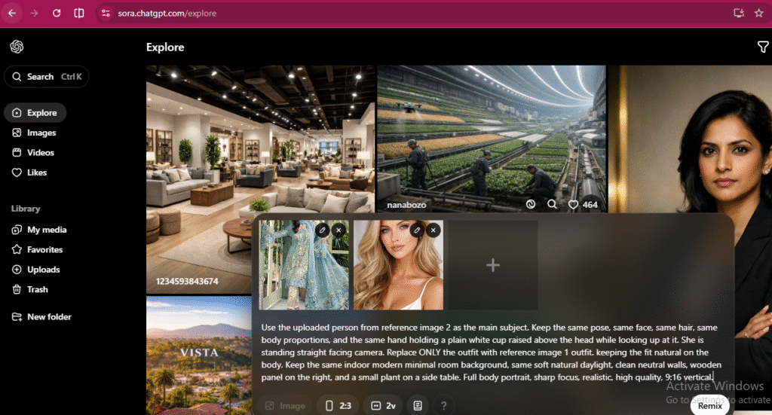Create a New folder in sidebar
This screenshot has height=415, width=772.
point(48,317)
